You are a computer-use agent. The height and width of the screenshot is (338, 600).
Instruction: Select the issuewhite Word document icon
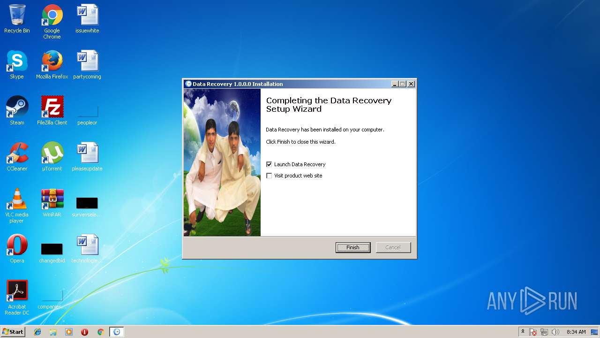point(87,19)
